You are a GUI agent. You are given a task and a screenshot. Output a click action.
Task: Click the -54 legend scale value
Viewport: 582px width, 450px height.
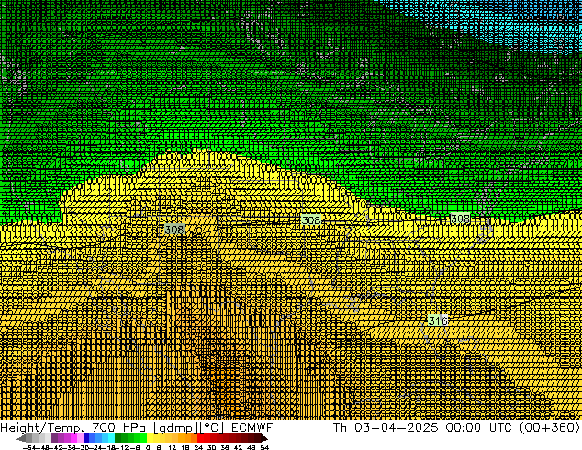tap(29, 448)
